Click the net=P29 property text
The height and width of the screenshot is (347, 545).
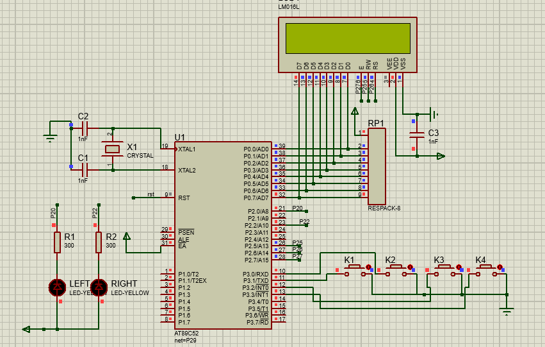pyautogui.click(x=185, y=341)
